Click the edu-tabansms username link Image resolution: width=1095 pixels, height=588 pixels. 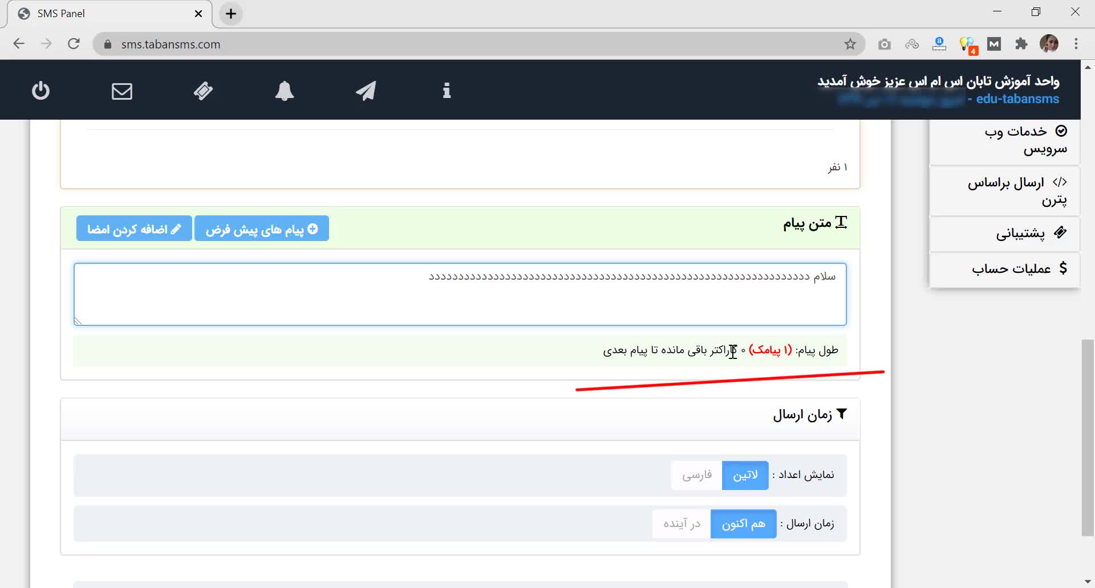tap(1017, 99)
